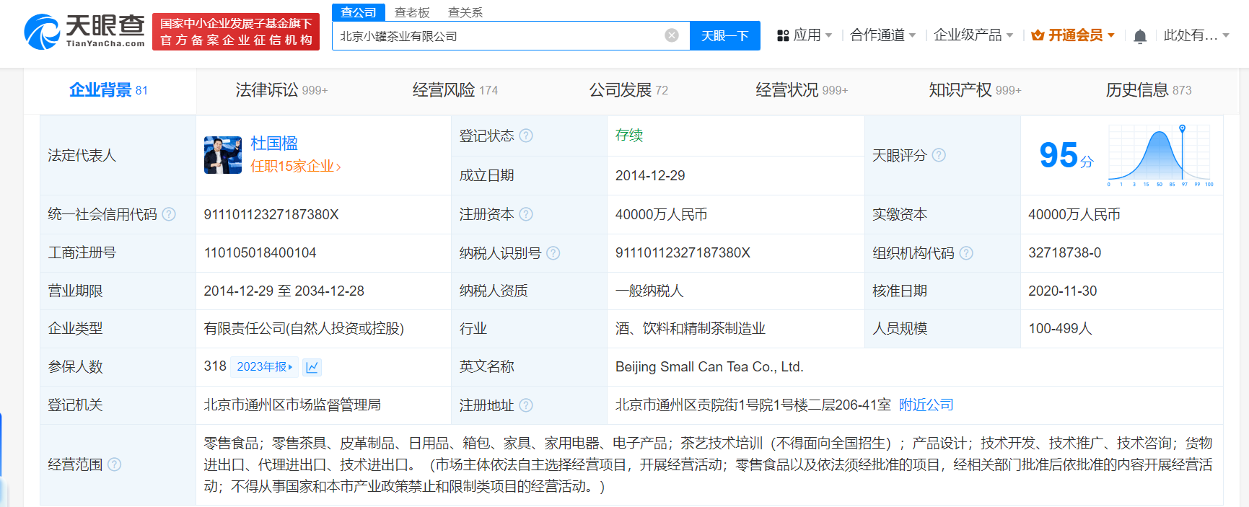Click the founding date 2014-12-29
Image resolution: width=1249 pixels, height=507 pixels.
650,176
